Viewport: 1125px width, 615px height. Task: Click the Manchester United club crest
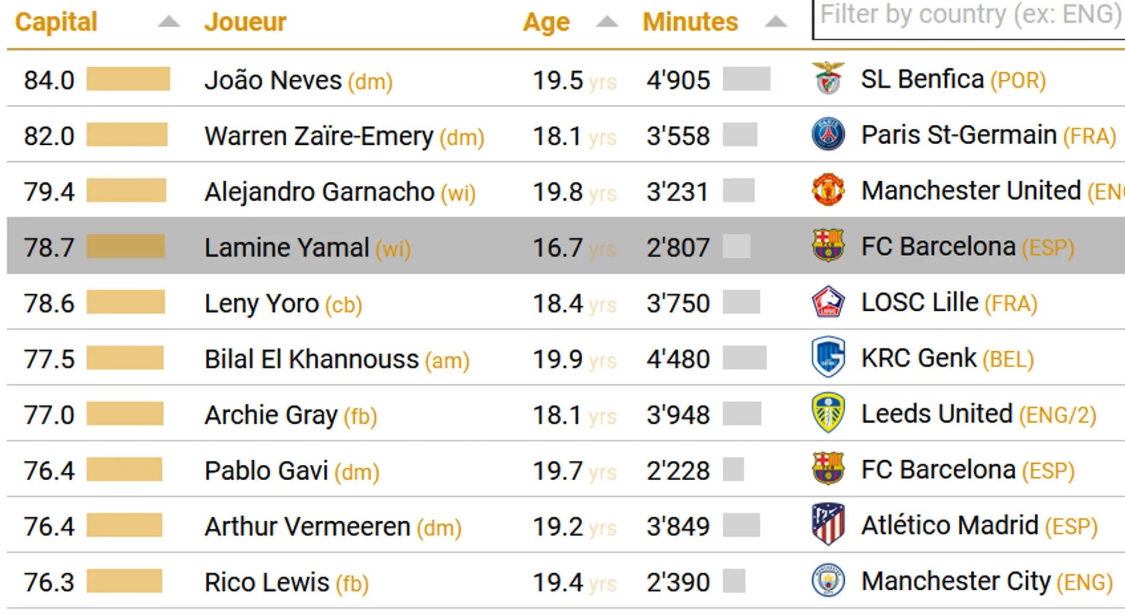point(828,190)
